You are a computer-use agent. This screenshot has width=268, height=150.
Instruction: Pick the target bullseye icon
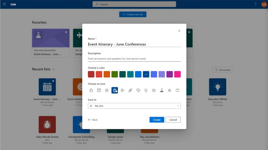tap(107, 90)
